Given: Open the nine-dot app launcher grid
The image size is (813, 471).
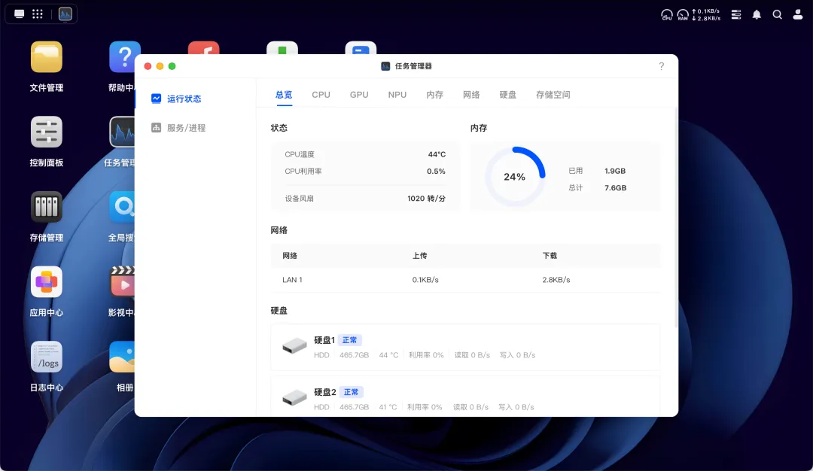Looking at the screenshot, I should (38, 14).
